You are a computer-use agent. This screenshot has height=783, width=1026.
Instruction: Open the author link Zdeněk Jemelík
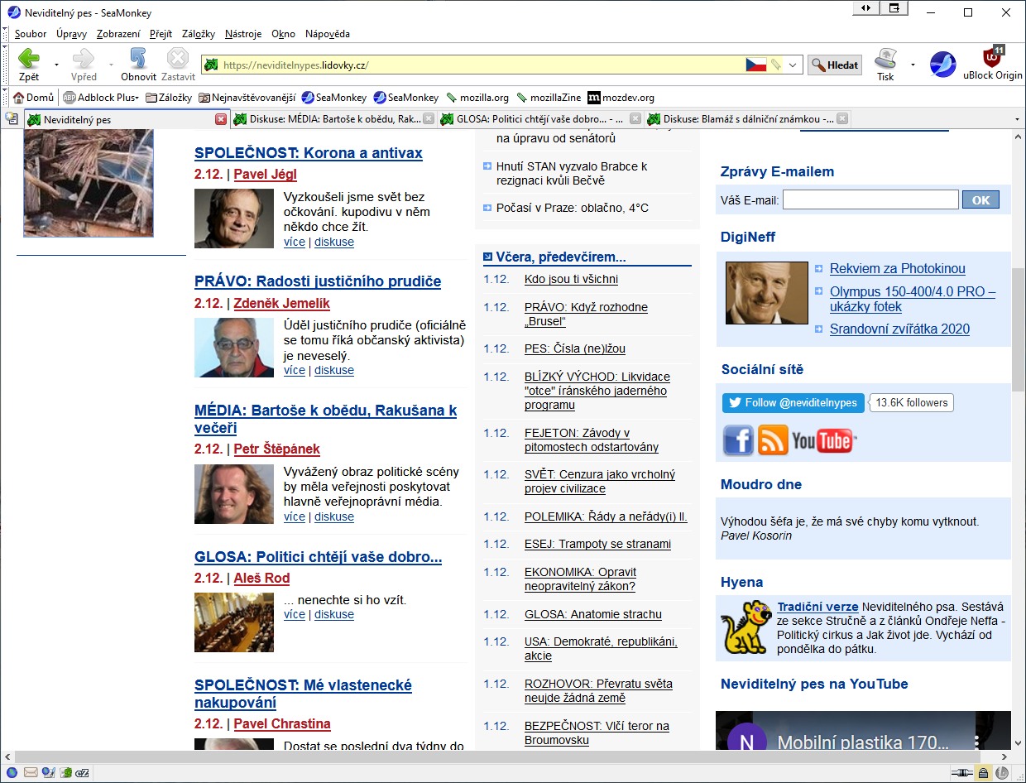281,304
